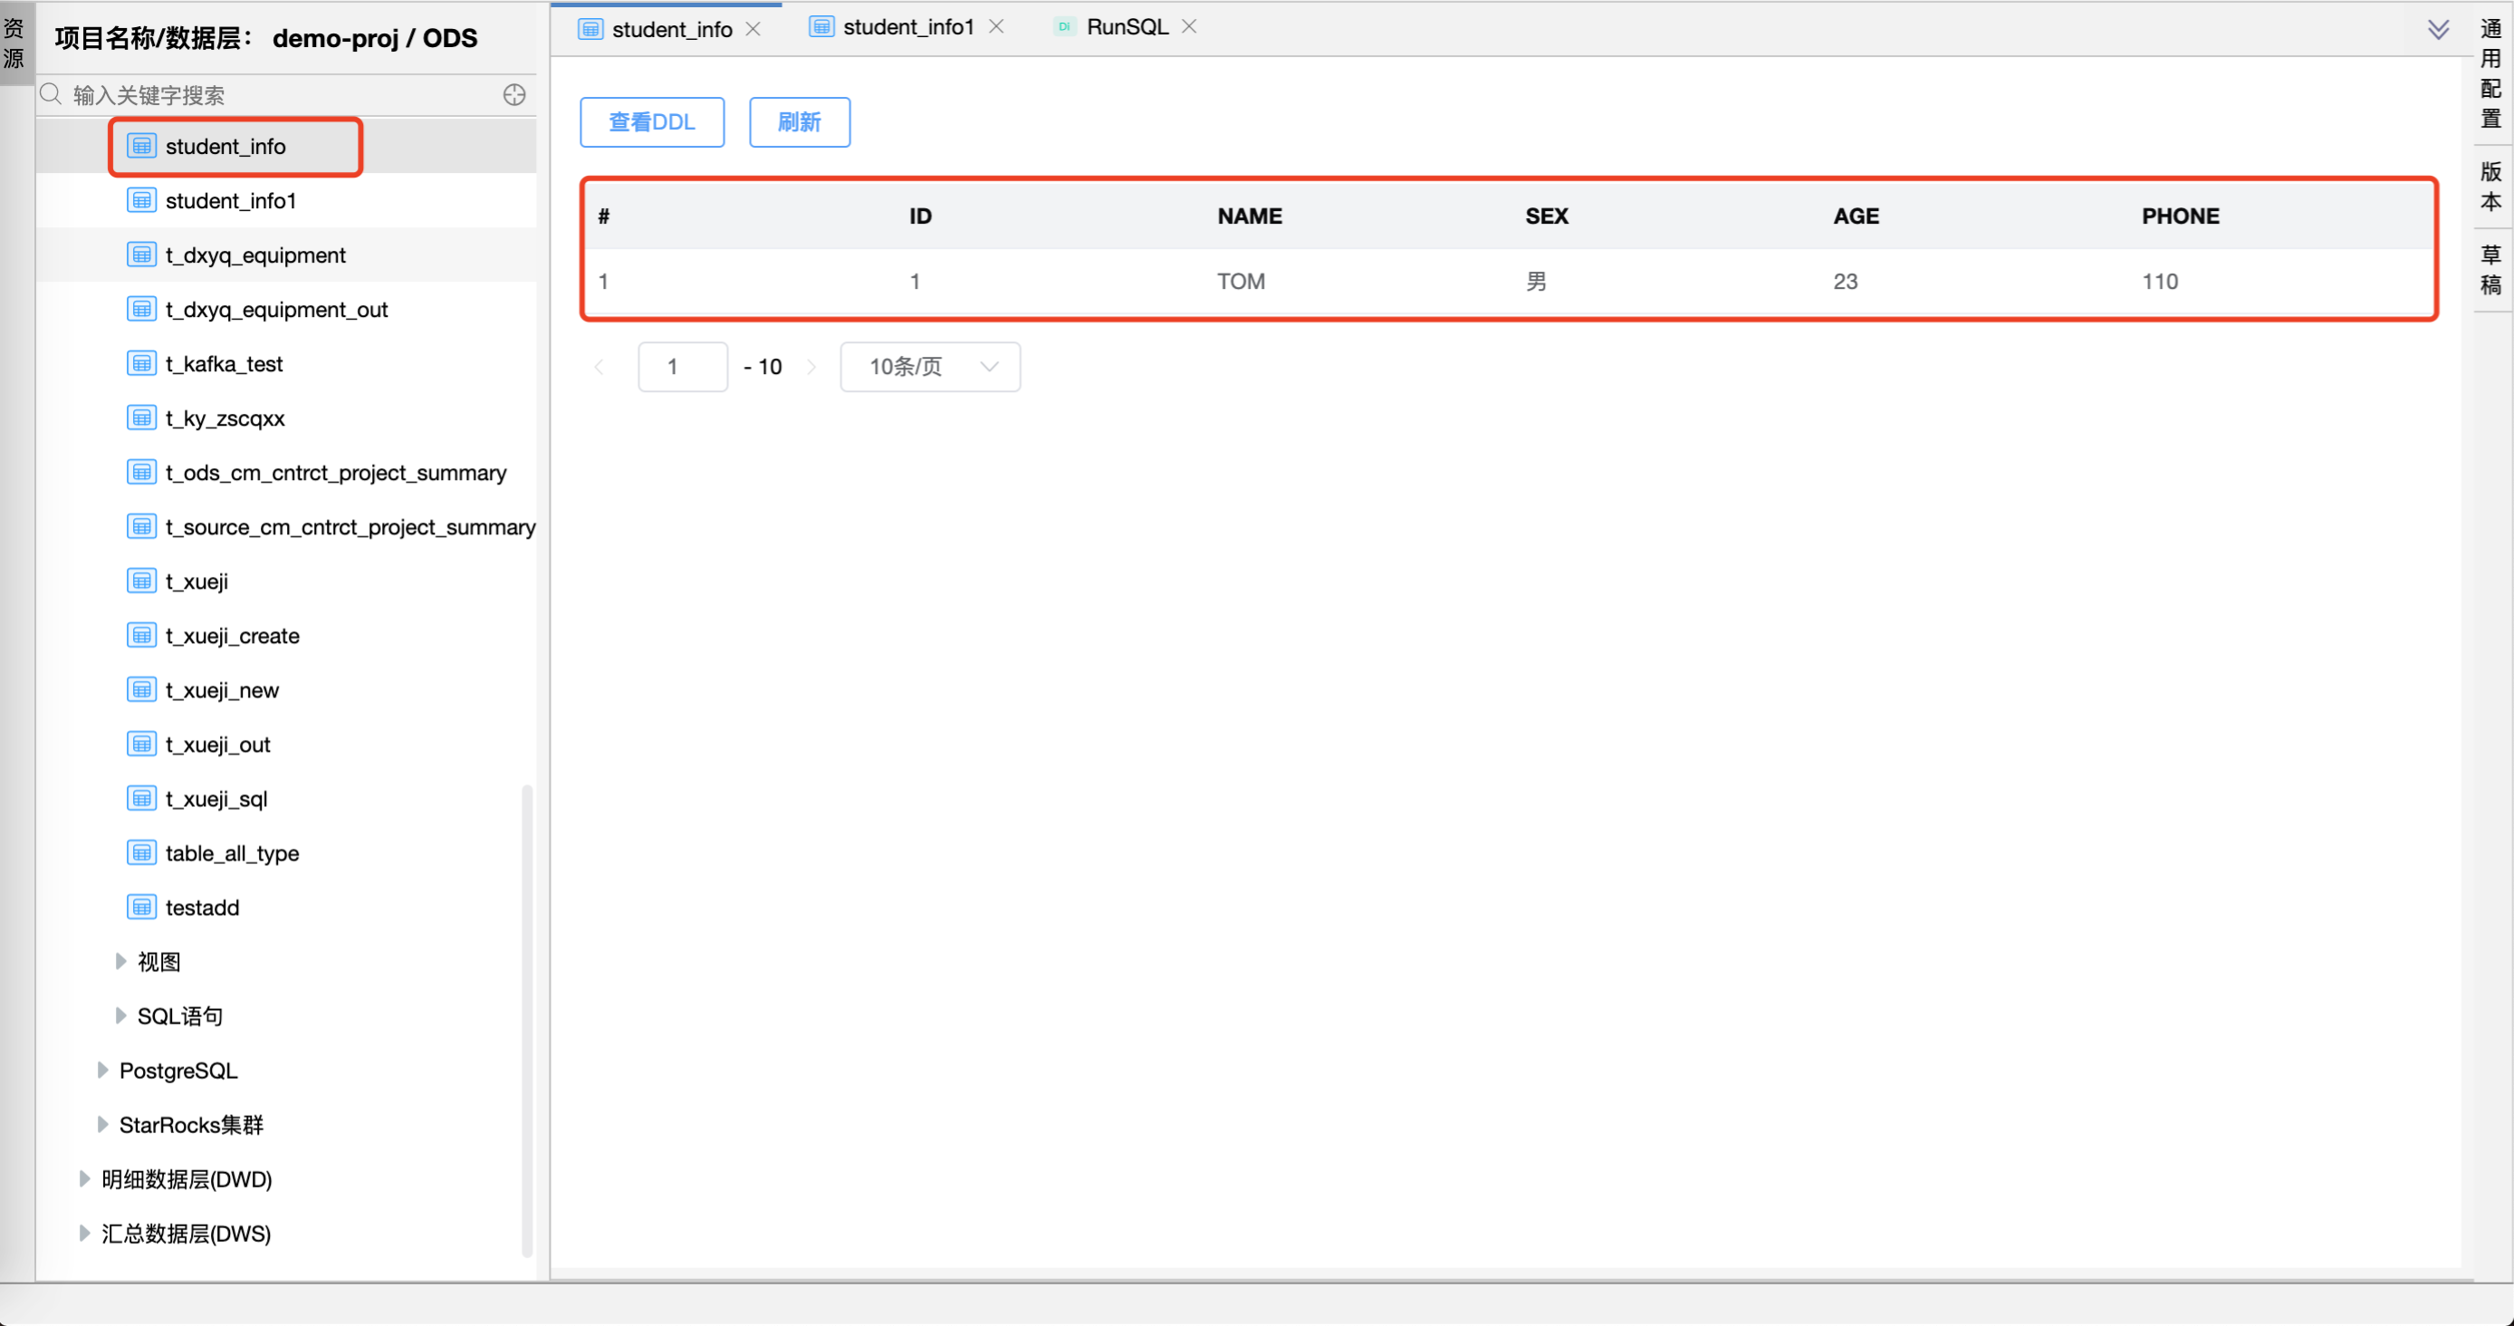Image resolution: width=2514 pixels, height=1326 pixels.
Task: Click the DI icon on the RunSQL tab
Action: click(1064, 26)
